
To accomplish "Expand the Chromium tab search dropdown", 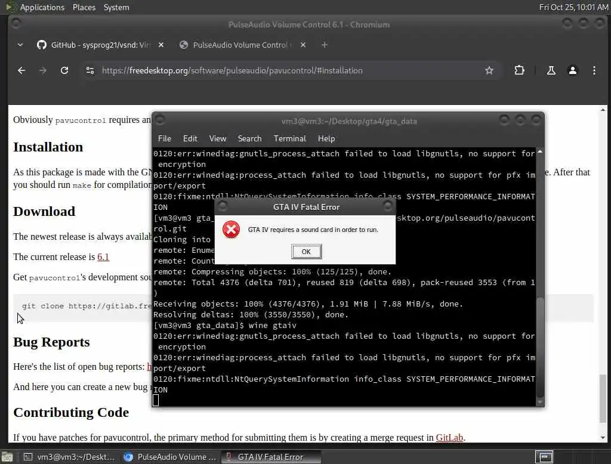I will (x=20, y=45).
